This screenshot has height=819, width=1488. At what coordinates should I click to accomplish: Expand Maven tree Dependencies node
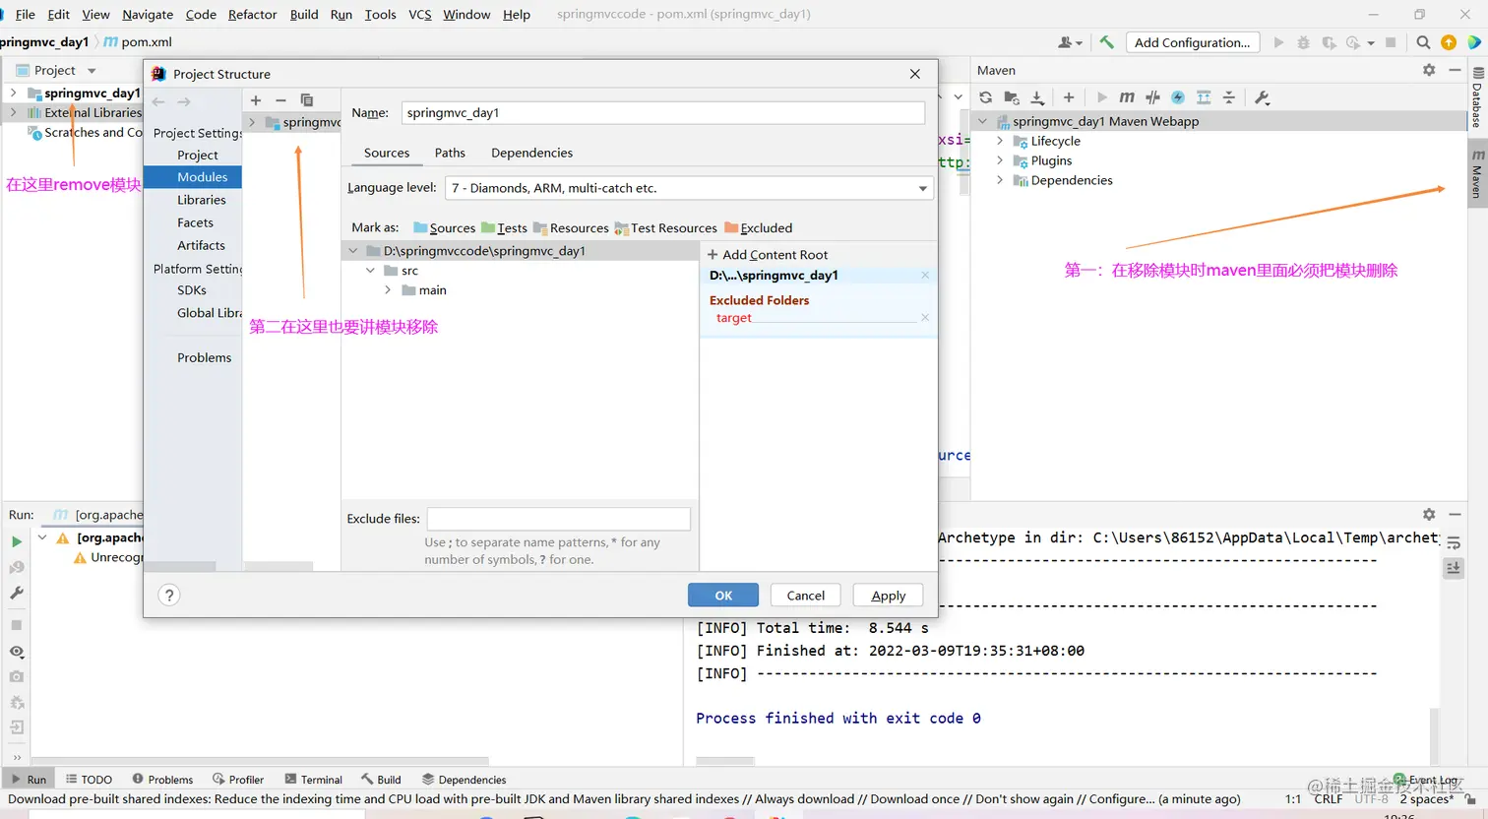click(1000, 180)
